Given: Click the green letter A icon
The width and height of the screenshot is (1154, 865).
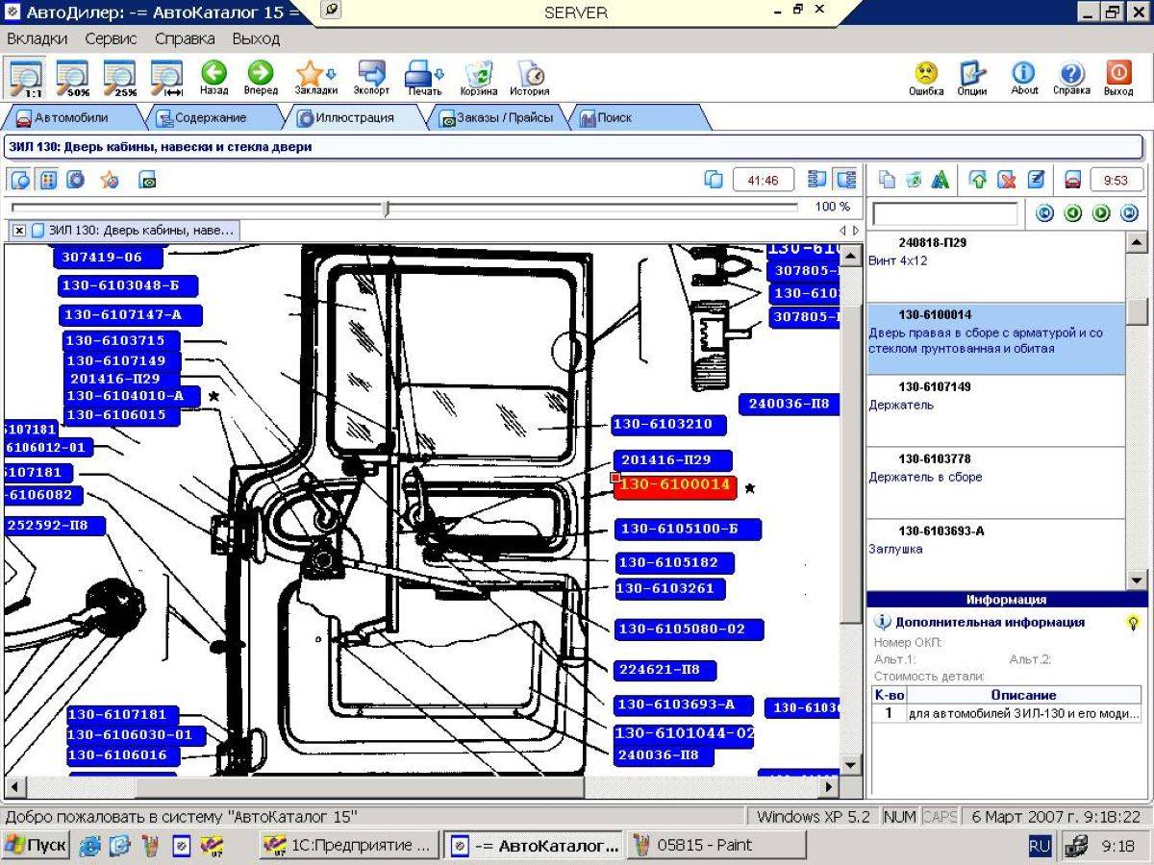Looking at the screenshot, I should tap(941, 179).
